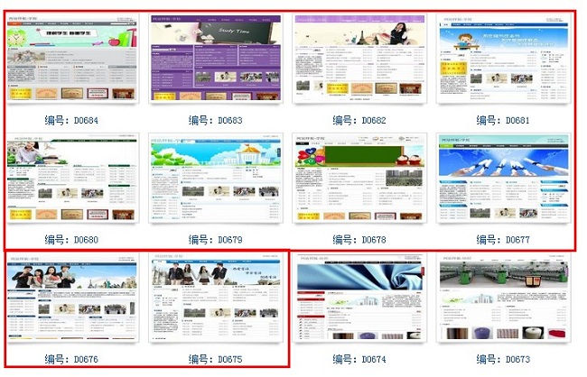Open template preview D0682
587x377 pixels.
[x=359, y=60]
